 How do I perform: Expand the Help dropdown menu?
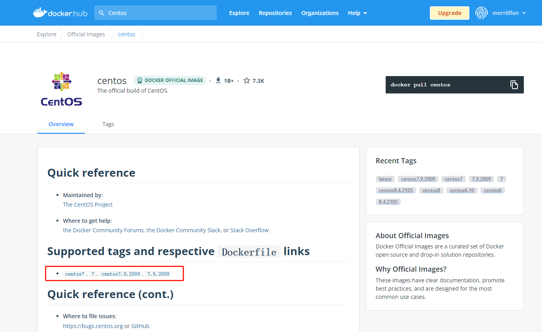(x=357, y=13)
